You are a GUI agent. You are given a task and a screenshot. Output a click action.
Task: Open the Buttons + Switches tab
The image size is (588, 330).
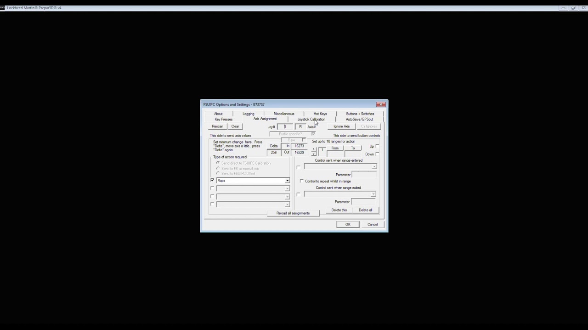point(360,114)
